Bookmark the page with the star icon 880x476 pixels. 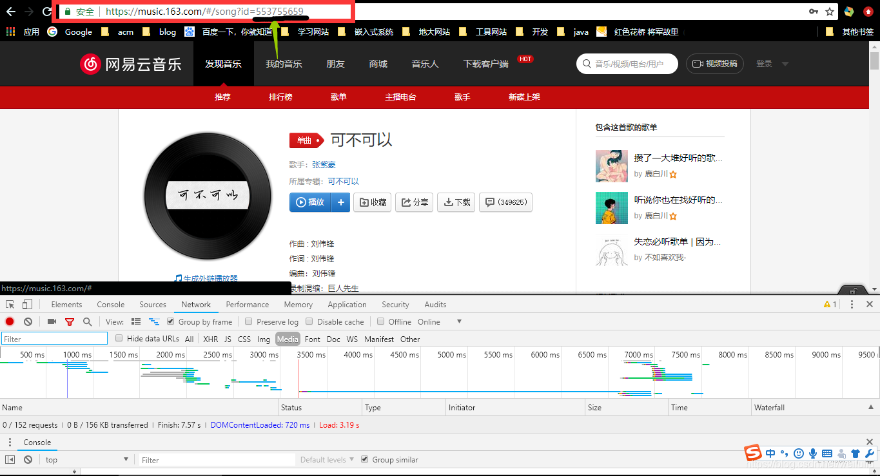click(830, 12)
